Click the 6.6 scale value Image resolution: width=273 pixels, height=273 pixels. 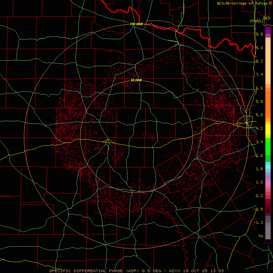(259, 88)
